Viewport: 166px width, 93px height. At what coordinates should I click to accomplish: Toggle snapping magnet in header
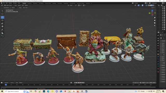pyautogui.click(x=79, y=5)
